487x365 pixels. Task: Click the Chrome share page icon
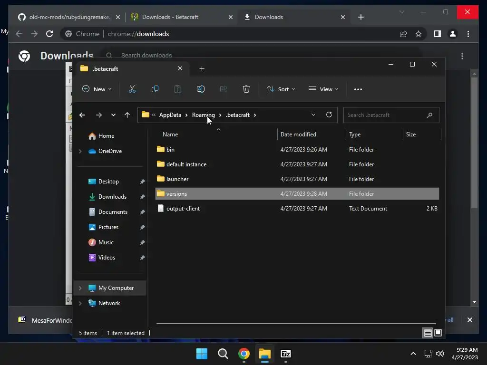[x=403, y=34]
